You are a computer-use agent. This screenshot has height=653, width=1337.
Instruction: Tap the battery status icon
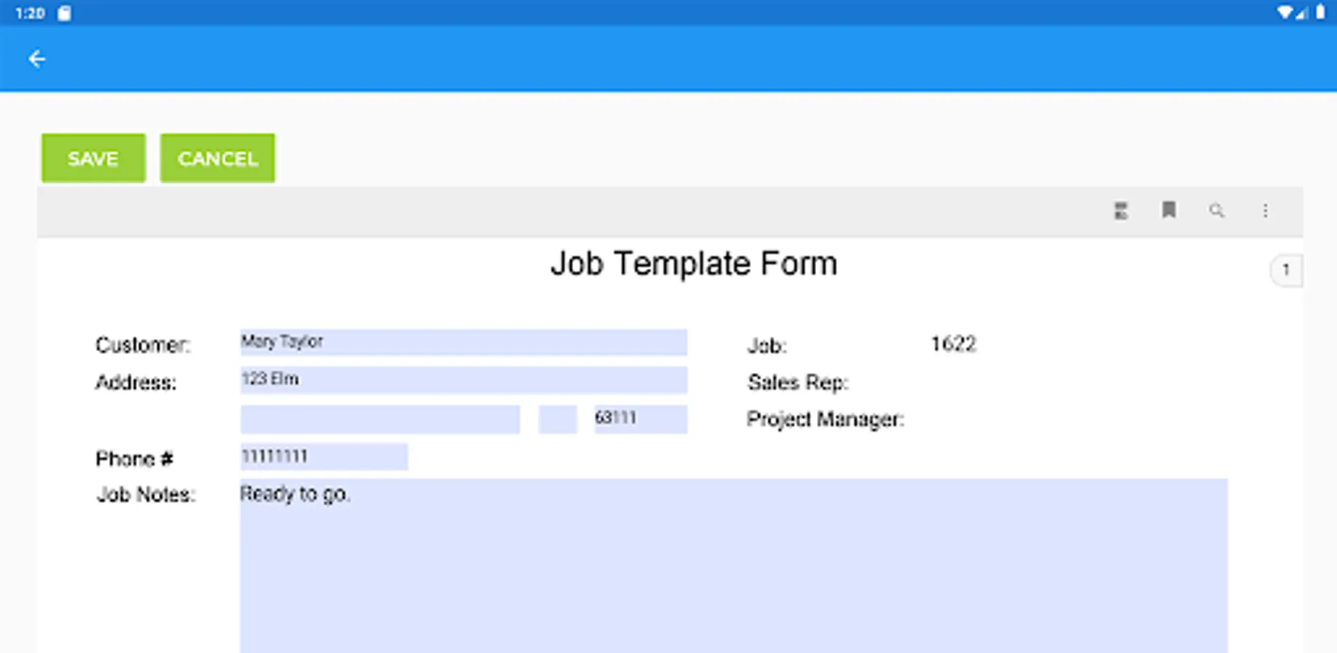[x=1320, y=12]
